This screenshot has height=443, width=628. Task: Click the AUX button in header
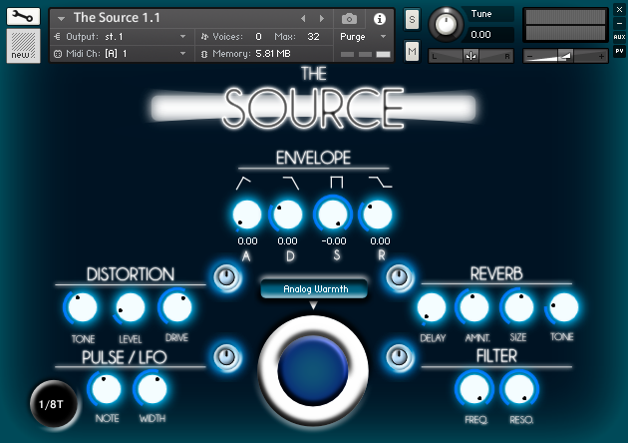pyautogui.click(x=619, y=36)
